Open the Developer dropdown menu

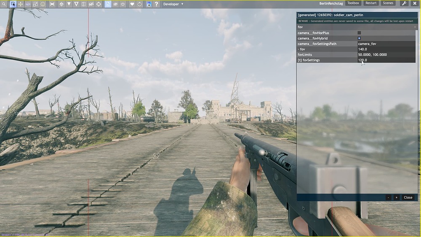tap(173, 4)
